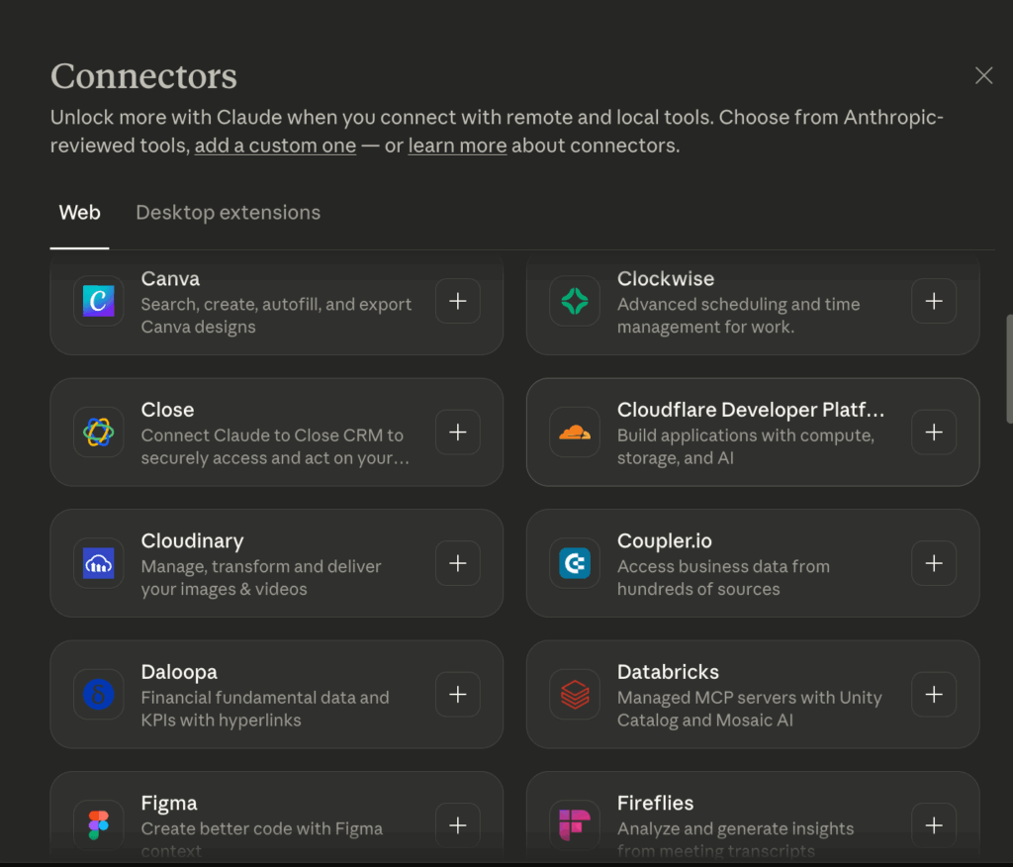Add the Databricks connector with plus button
The image size is (1013, 867).
934,694
